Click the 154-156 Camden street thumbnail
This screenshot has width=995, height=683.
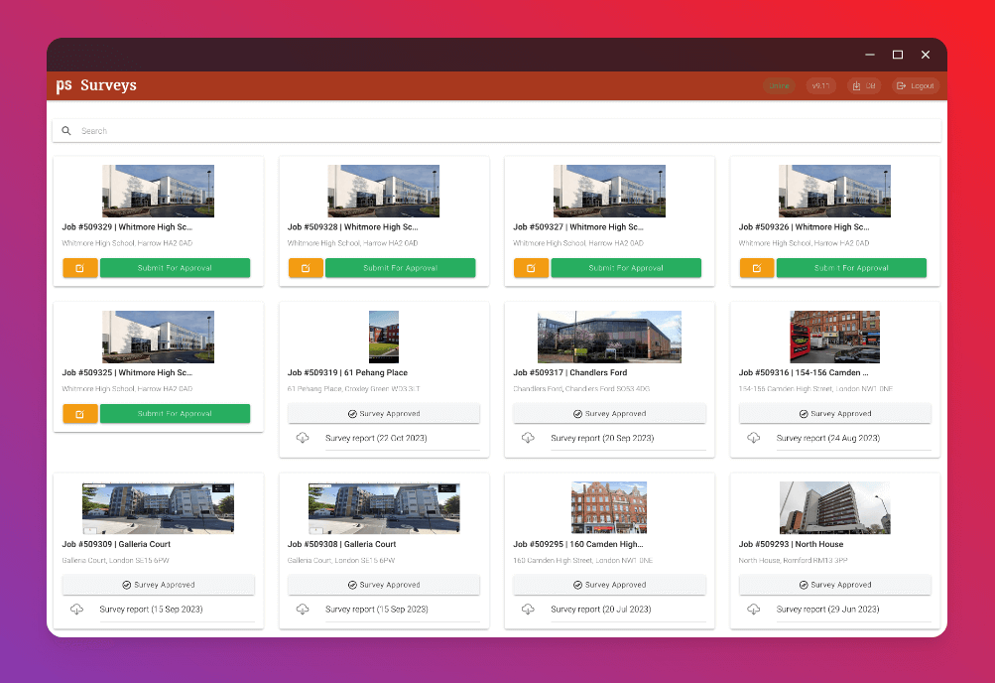click(835, 338)
